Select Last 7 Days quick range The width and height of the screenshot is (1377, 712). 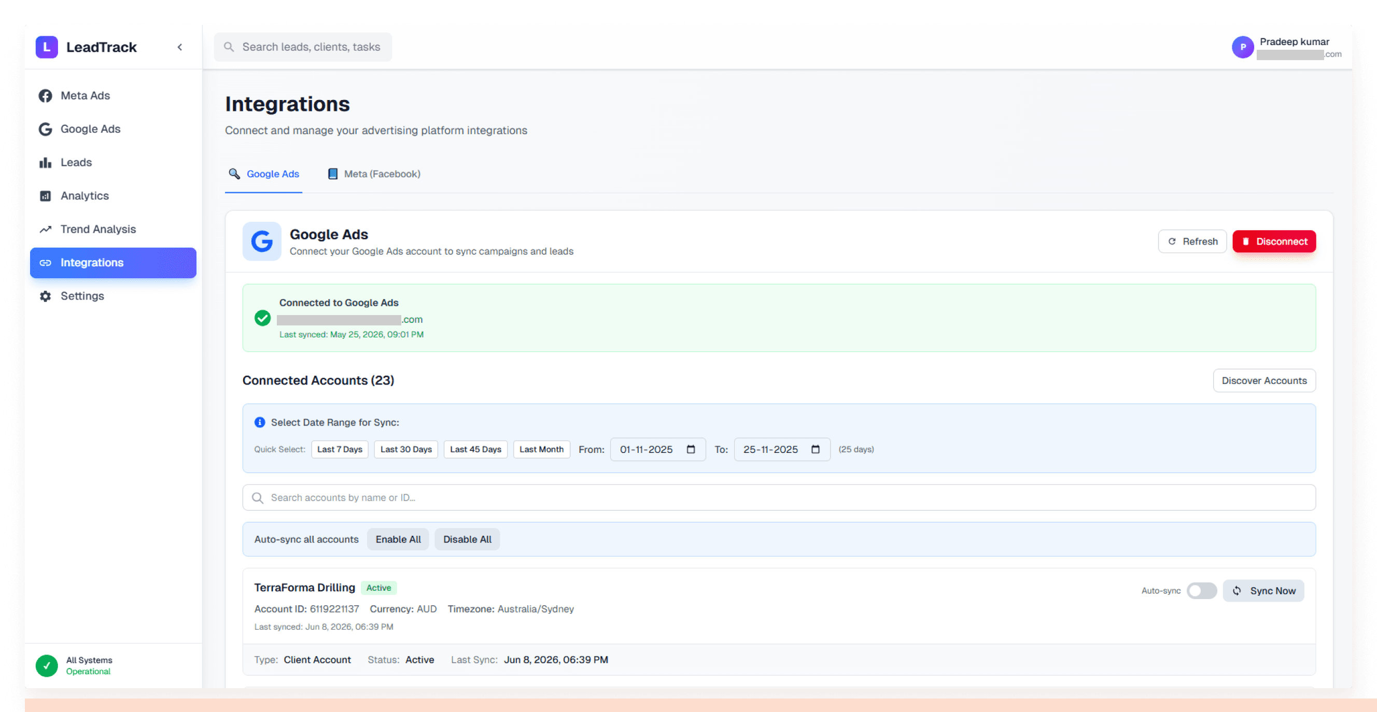[340, 450]
